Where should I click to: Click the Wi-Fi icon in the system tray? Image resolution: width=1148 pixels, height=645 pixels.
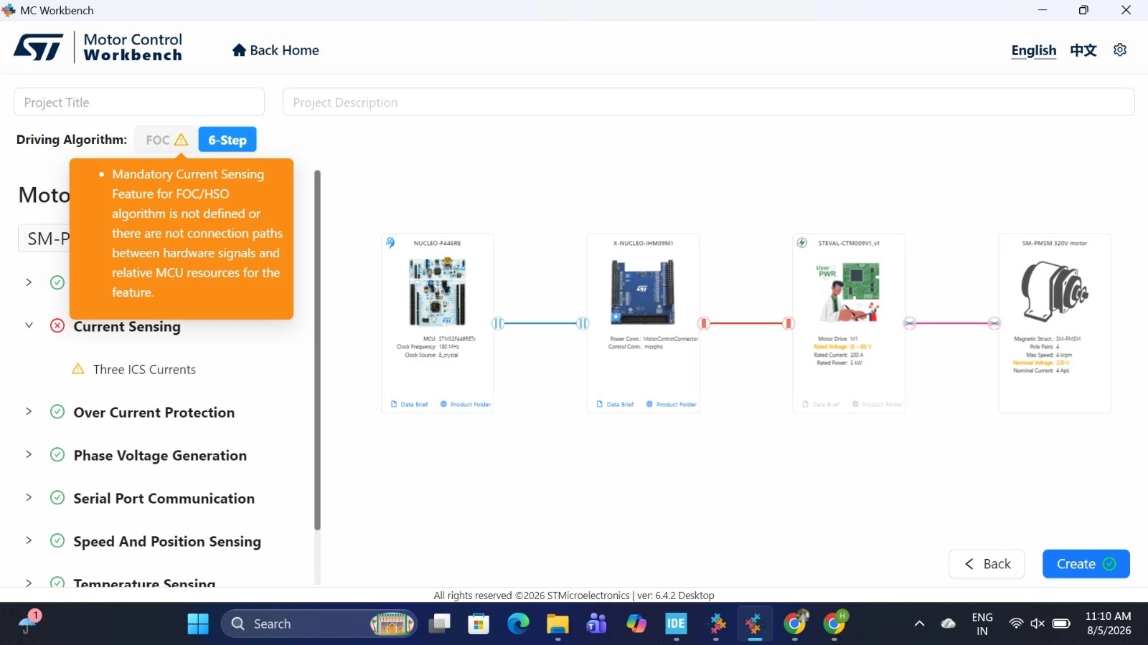coord(1016,623)
